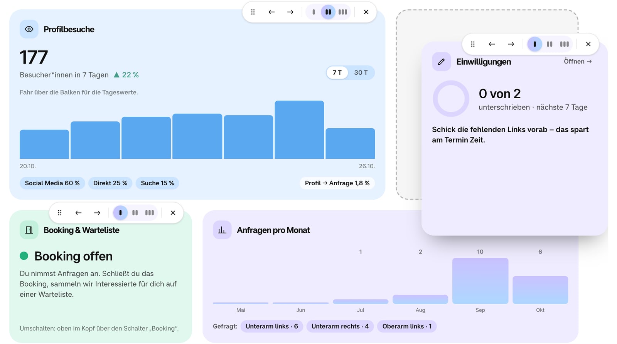Image resolution: width=617 pixels, height=344 pixels.
Task: Select the Unterarm rechts · 4 tag
Action: point(340,326)
